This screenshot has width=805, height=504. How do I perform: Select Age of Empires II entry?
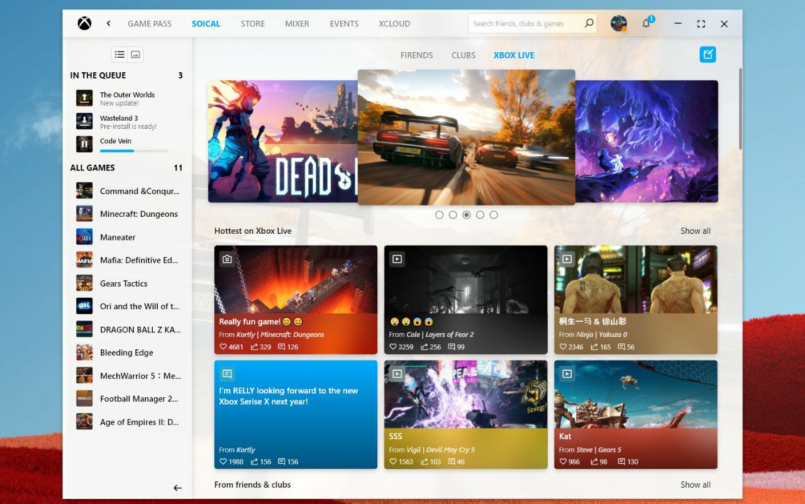click(128, 422)
